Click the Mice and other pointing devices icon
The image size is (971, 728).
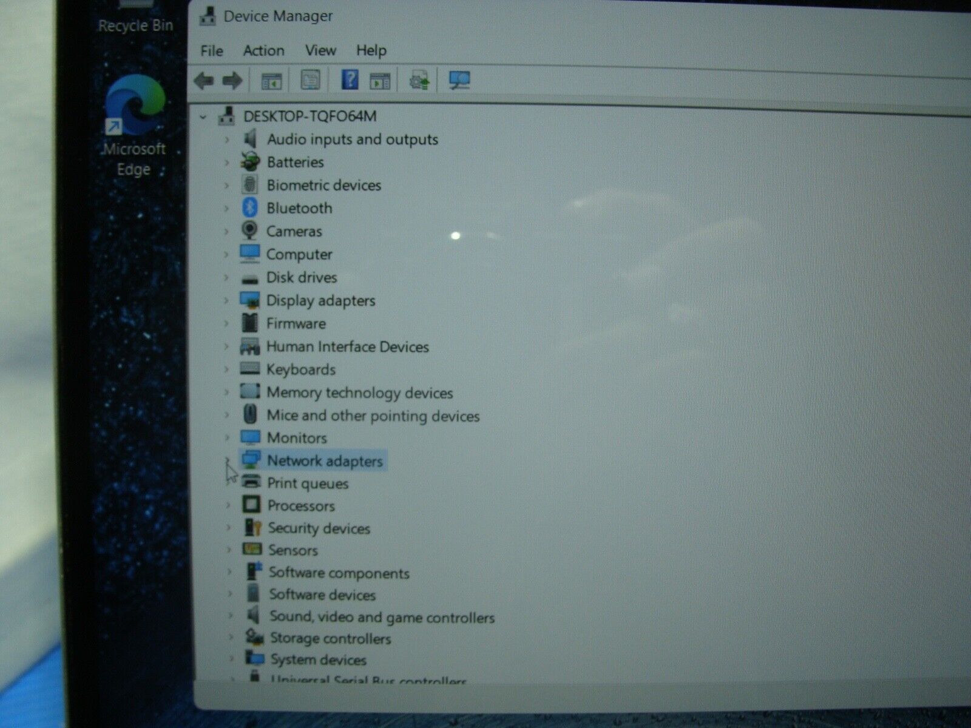tap(250, 414)
